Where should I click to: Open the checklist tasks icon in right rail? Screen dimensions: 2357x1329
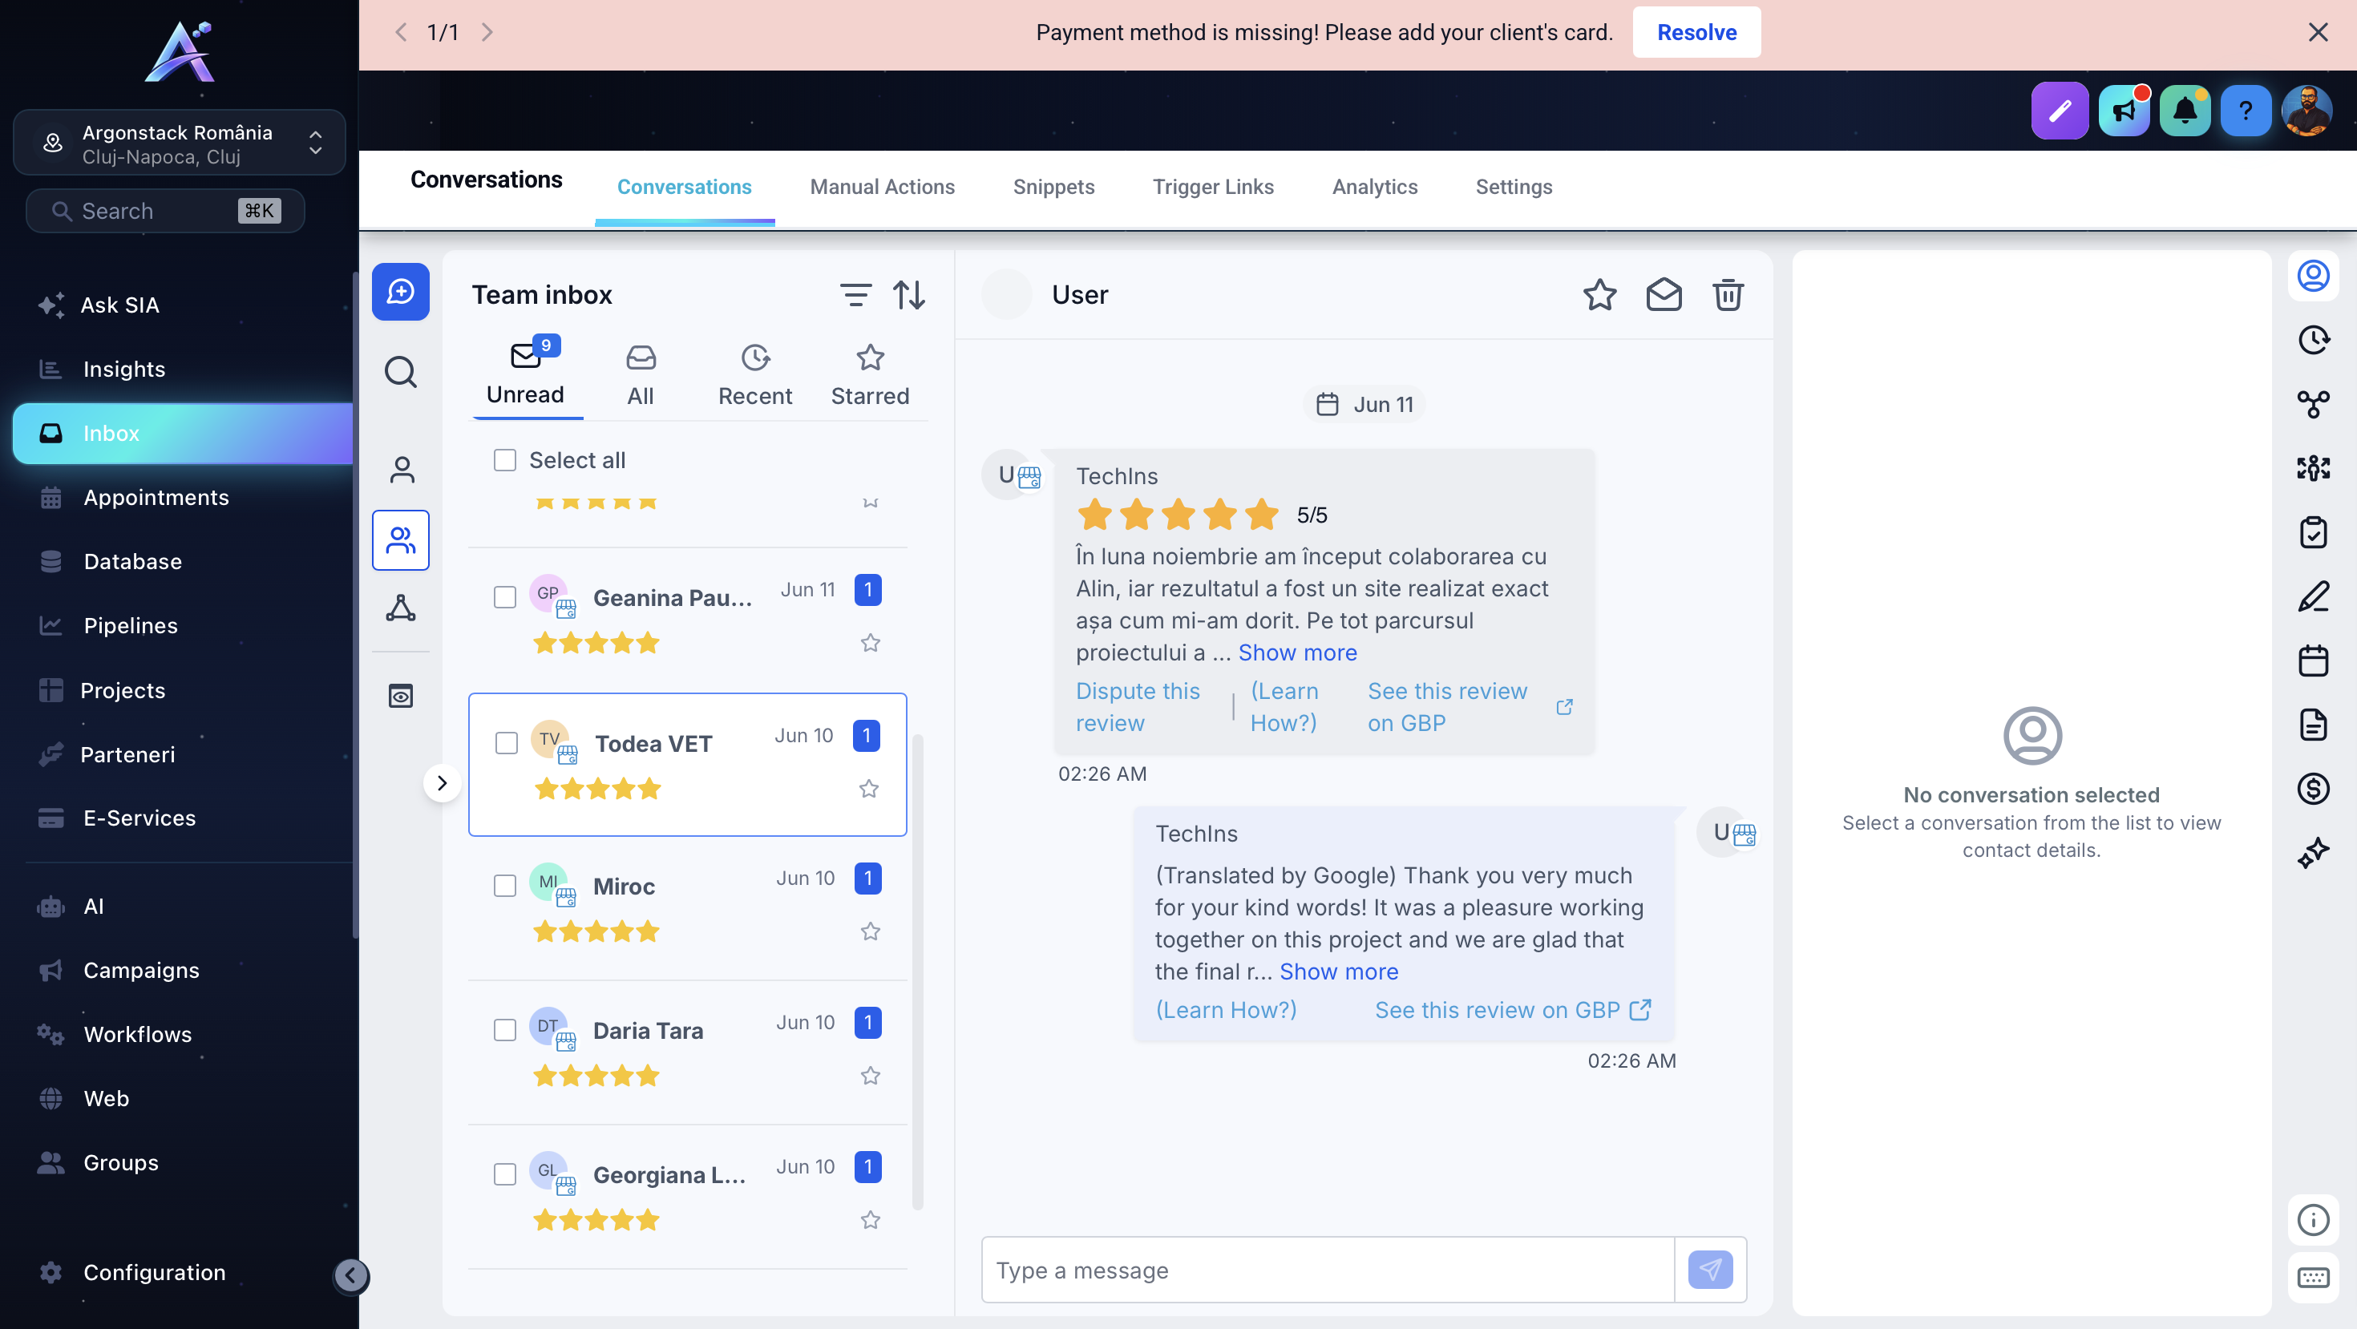2313,532
